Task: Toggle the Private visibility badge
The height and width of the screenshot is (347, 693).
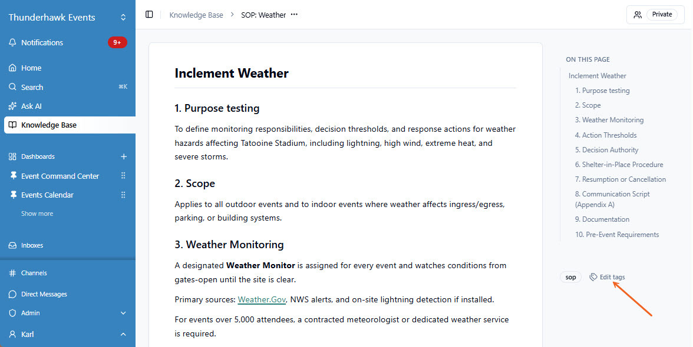Action: (662, 15)
